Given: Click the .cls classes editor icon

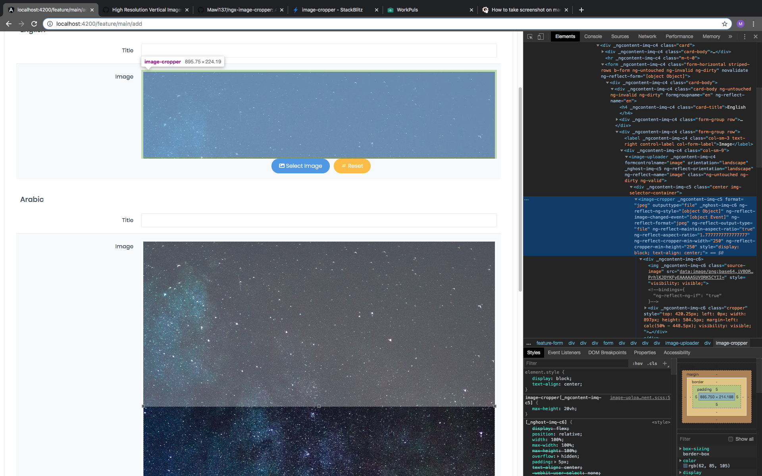Looking at the screenshot, I should (x=651, y=363).
